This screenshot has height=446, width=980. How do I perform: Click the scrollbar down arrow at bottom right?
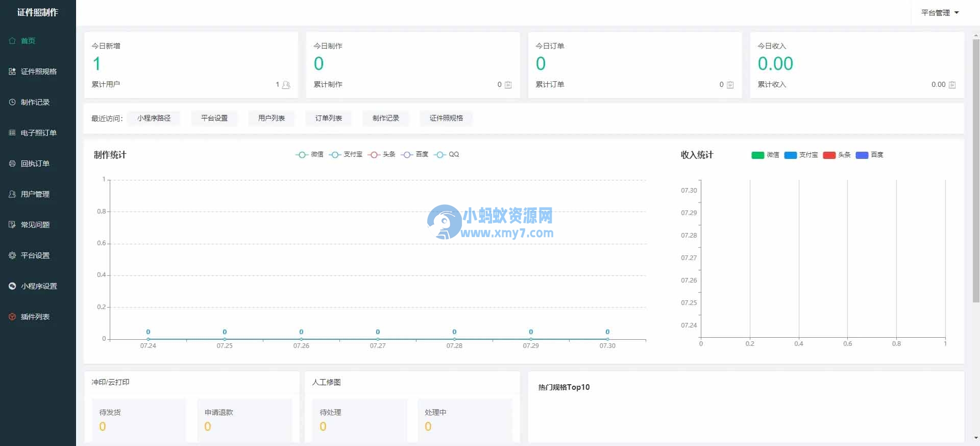(976, 438)
